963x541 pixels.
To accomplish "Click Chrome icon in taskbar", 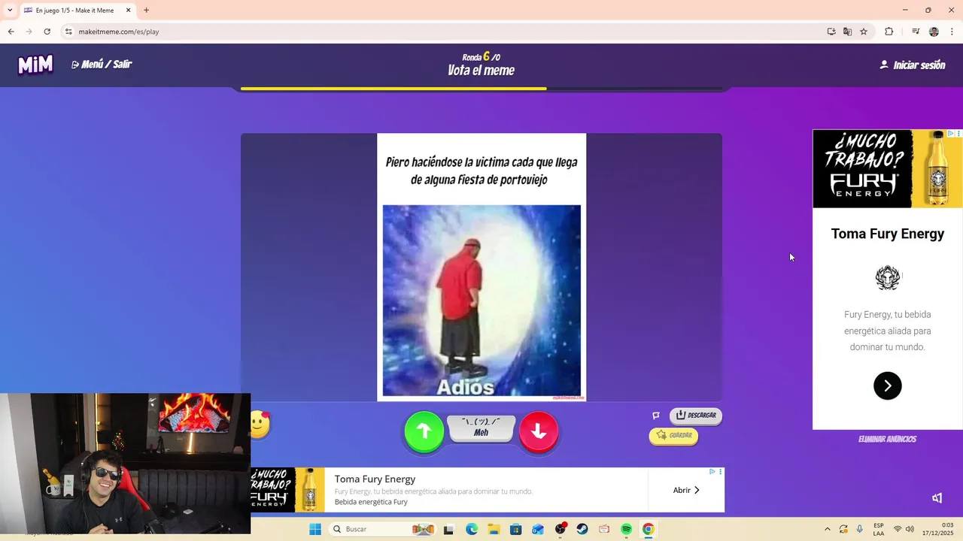I will coord(648,529).
